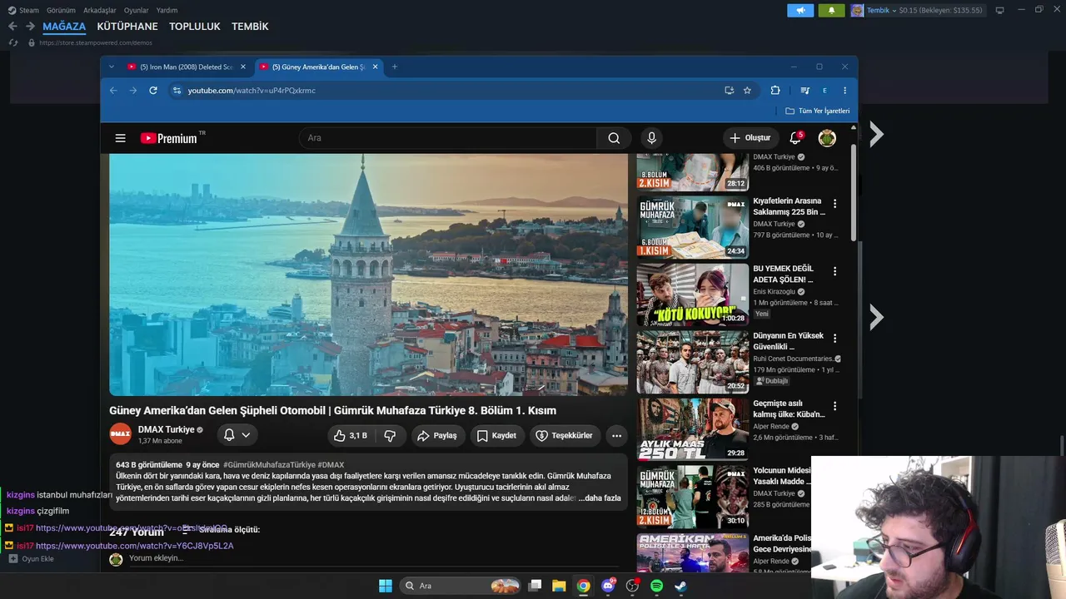Open the YouTube account avatar menu
1066x599 pixels.
[827, 138]
